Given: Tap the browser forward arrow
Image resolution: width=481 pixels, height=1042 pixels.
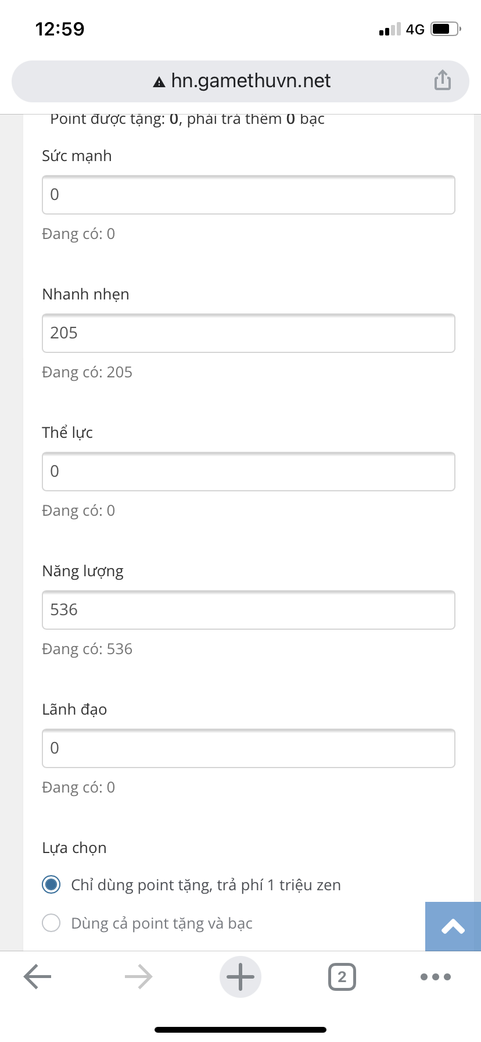Looking at the screenshot, I should pyautogui.click(x=138, y=976).
